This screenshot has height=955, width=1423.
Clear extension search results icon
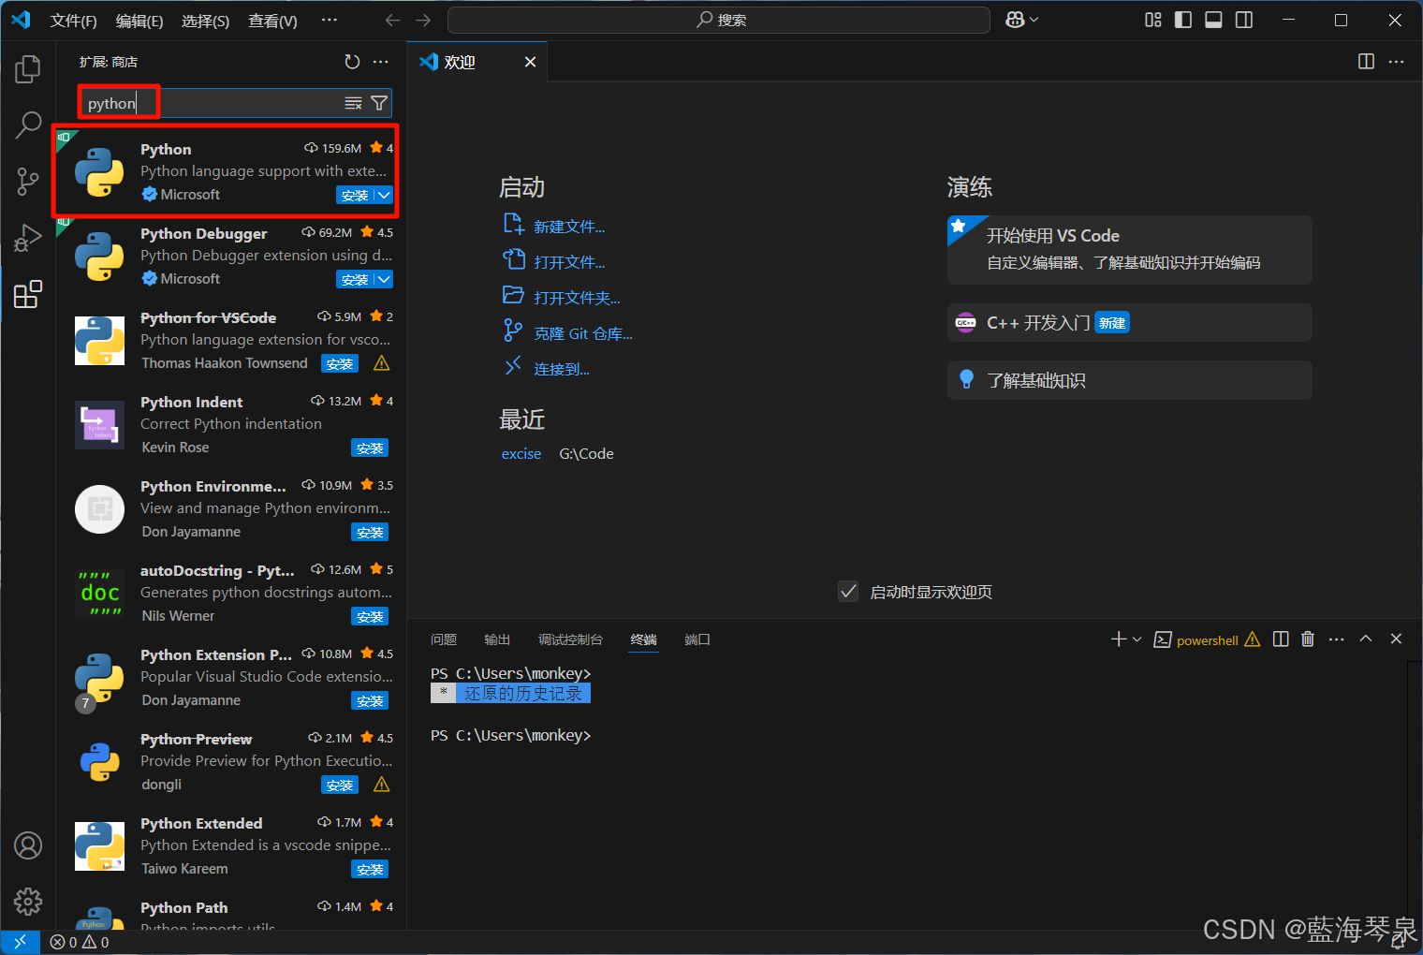point(353,103)
